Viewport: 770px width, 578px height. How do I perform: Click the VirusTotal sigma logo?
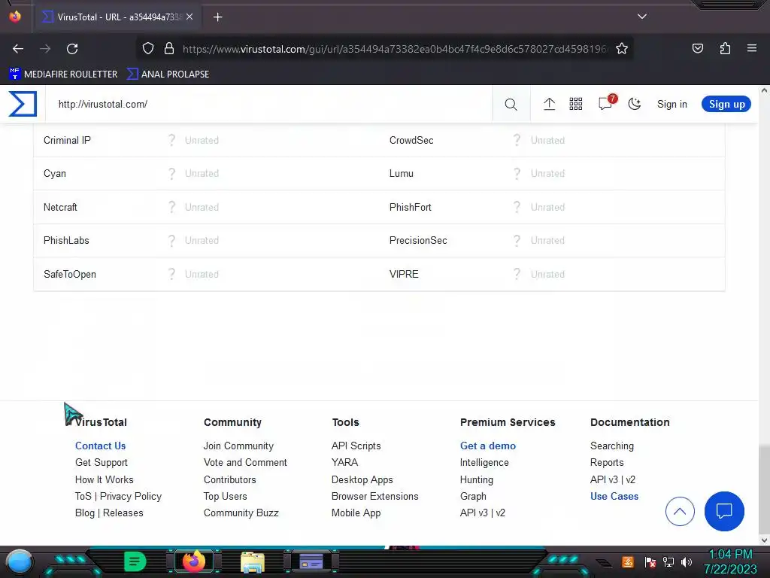[23, 104]
